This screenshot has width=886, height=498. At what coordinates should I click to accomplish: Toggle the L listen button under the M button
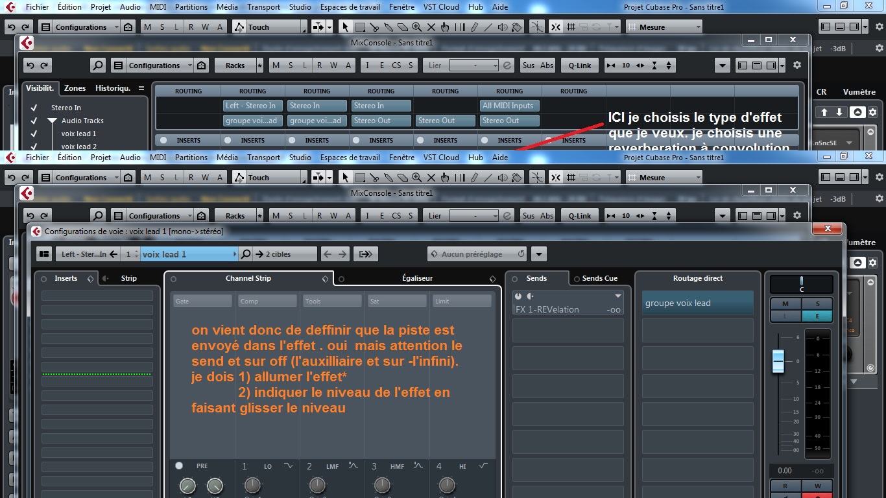tap(785, 316)
